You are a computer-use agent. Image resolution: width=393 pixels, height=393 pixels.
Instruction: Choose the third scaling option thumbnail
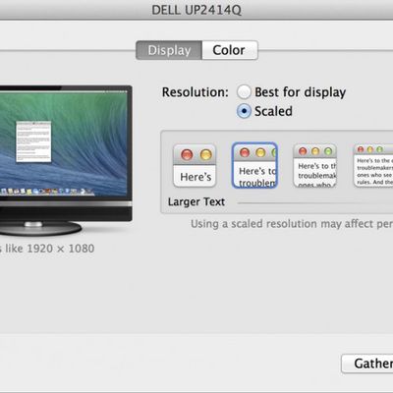[x=314, y=165]
